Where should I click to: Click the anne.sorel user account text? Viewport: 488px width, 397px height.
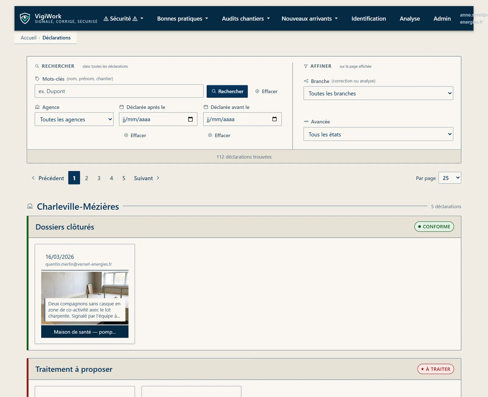coord(473,18)
